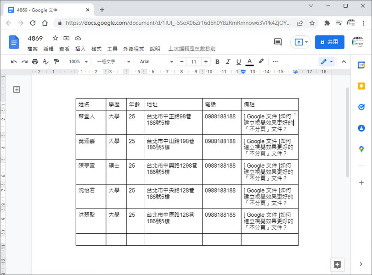The image size is (372, 275).
Task: Toggle underline formatting
Action: click(x=239, y=62)
